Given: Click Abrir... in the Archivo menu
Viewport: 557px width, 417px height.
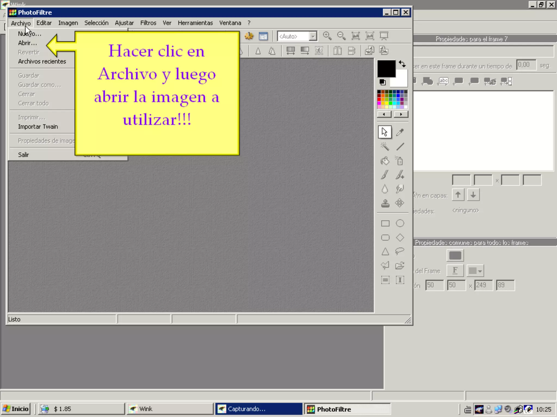Looking at the screenshot, I should (x=27, y=43).
